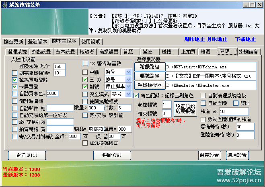Toggle 刷完關機帳號 checkbox
Viewport: 265px width, 187px height.
tap(15, 73)
